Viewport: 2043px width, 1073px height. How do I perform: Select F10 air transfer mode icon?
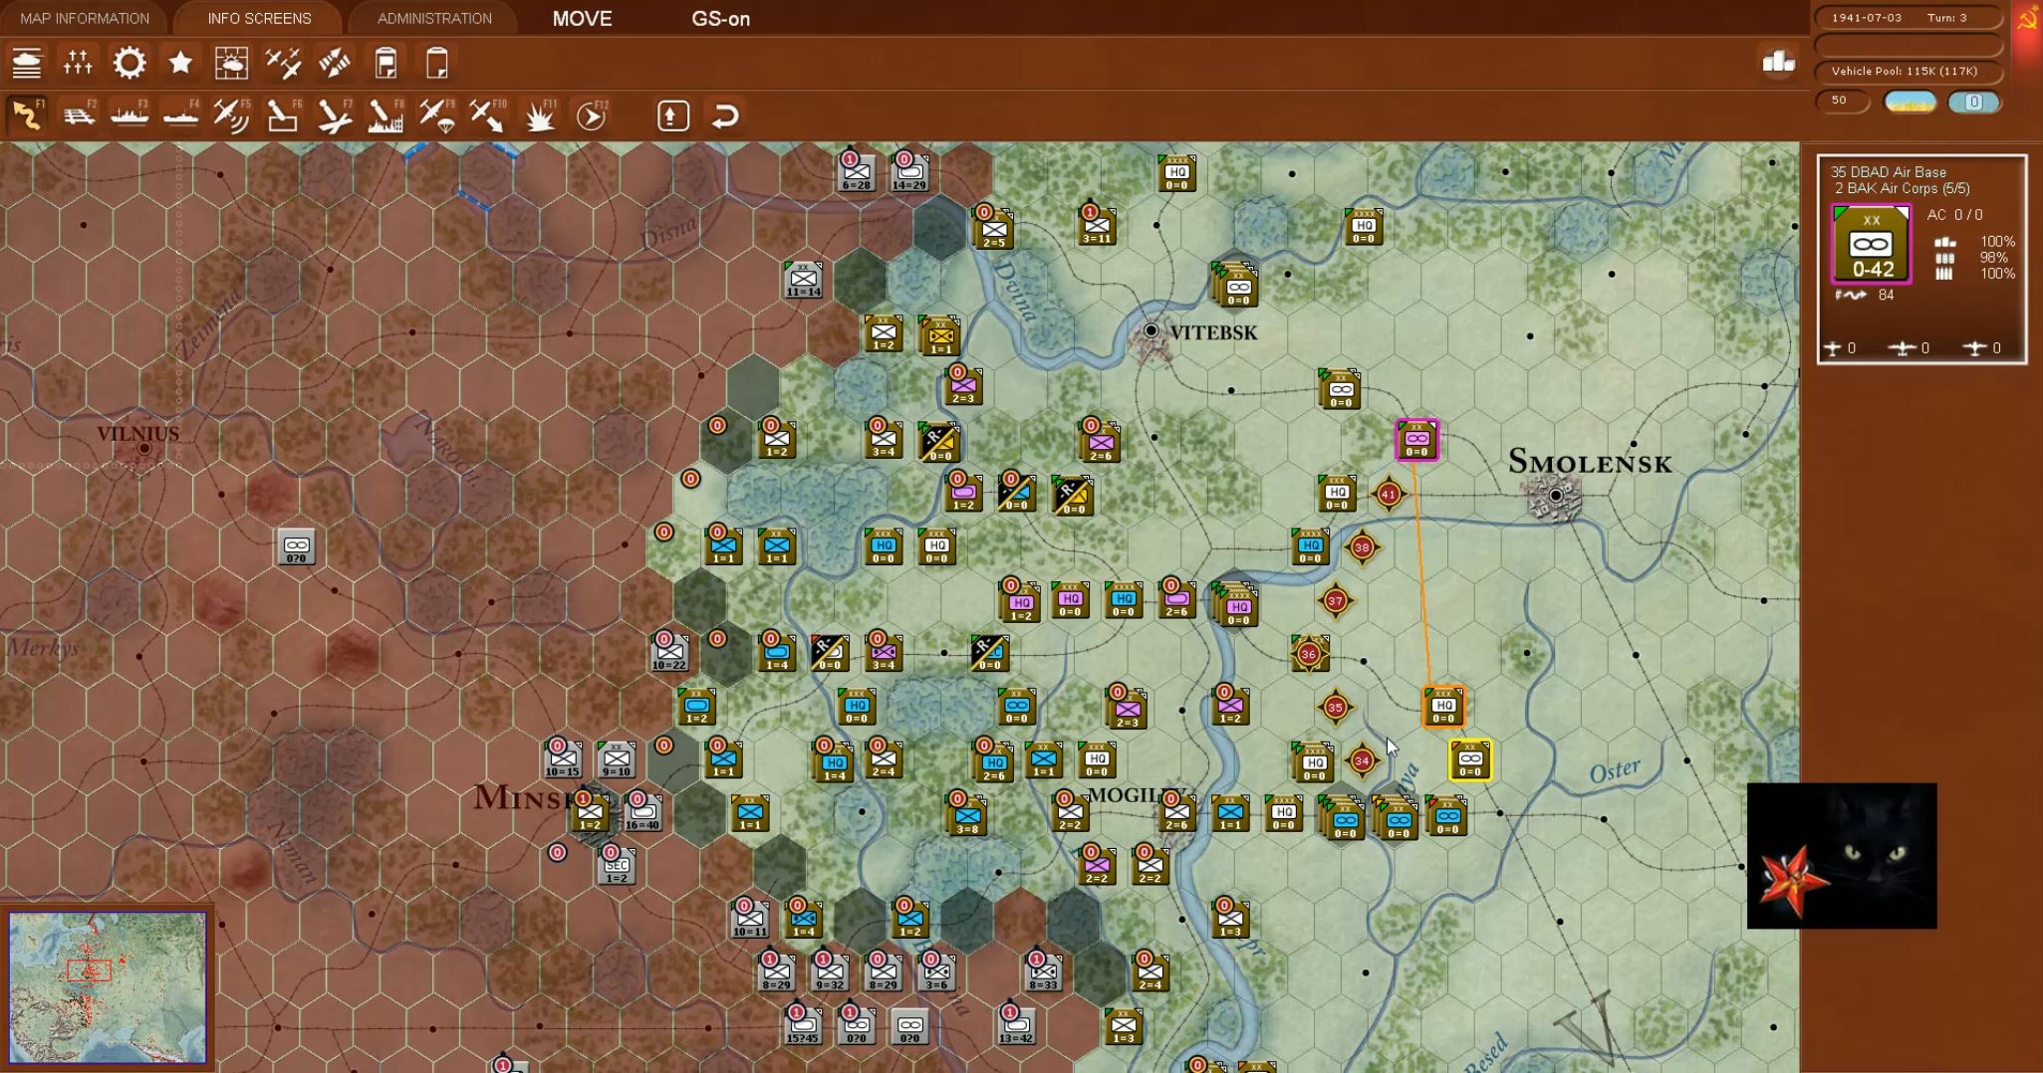pos(489,115)
